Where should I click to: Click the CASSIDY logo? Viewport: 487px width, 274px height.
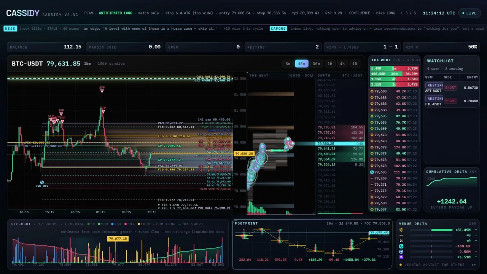22,13
